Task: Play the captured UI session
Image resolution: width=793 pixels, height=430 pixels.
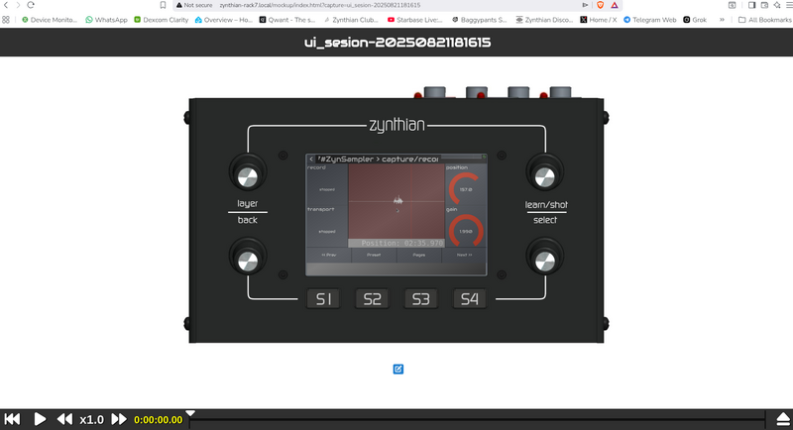Action: point(40,419)
